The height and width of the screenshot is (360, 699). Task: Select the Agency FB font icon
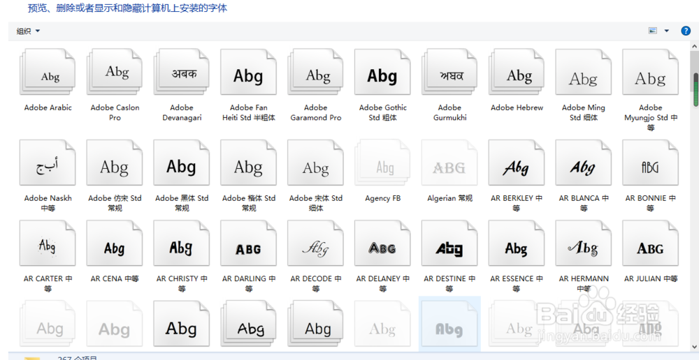[382, 163]
